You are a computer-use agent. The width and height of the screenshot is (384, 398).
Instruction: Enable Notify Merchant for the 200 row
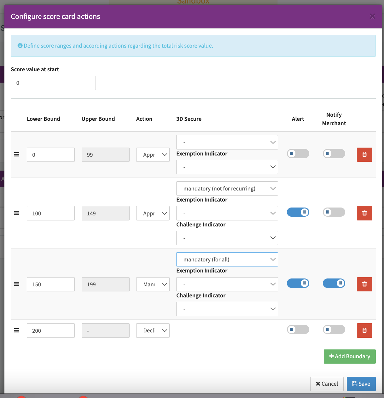(334, 330)
